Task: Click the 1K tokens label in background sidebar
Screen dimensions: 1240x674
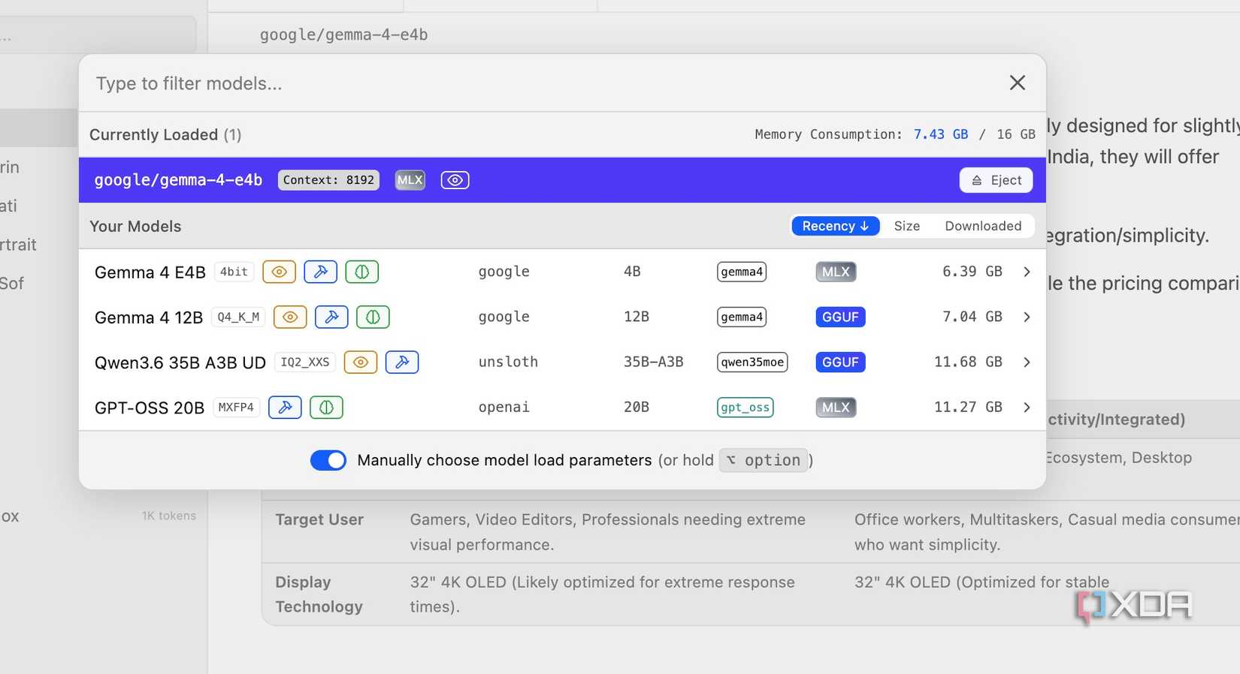Action: coord(169,516)
